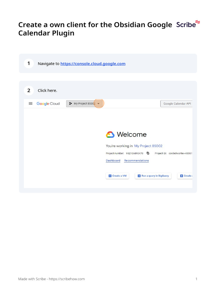Screen dimensions: 216x289
Task: Follow the My Project 85002 link
Action: 148,146
